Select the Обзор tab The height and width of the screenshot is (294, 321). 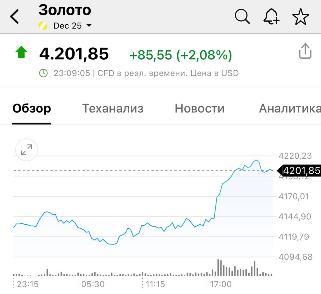coord(32,109)
